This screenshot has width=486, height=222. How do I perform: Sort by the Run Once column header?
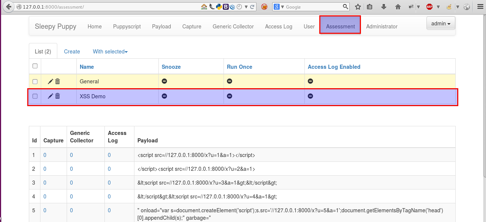click(x=240, y=67)
